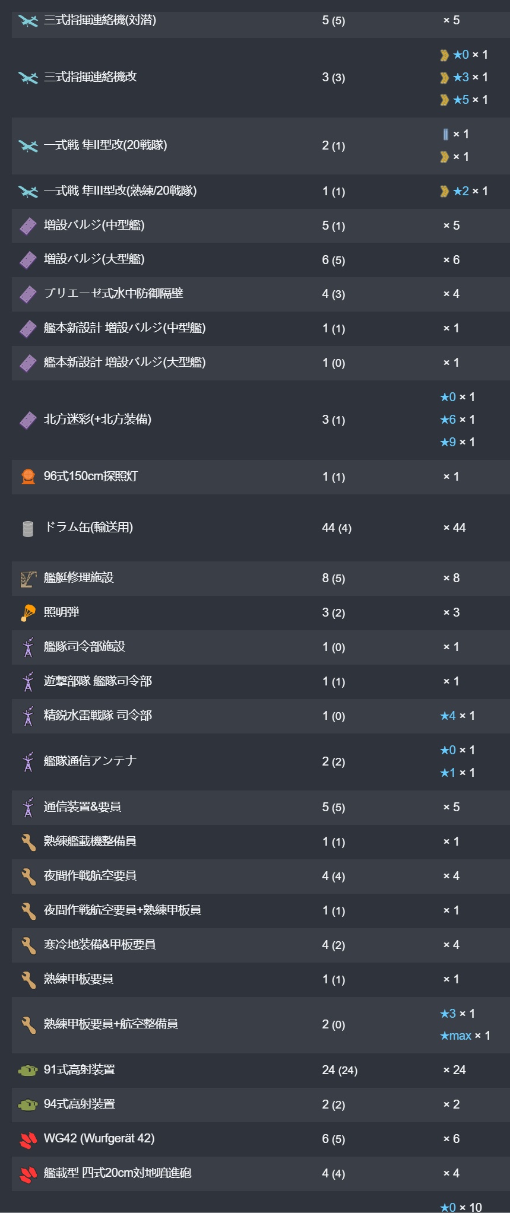Click the 夜間作戦航空要員+熟練甲板員 row name
Viewport: 510px width, 1213px height.
tap(122, 910)
